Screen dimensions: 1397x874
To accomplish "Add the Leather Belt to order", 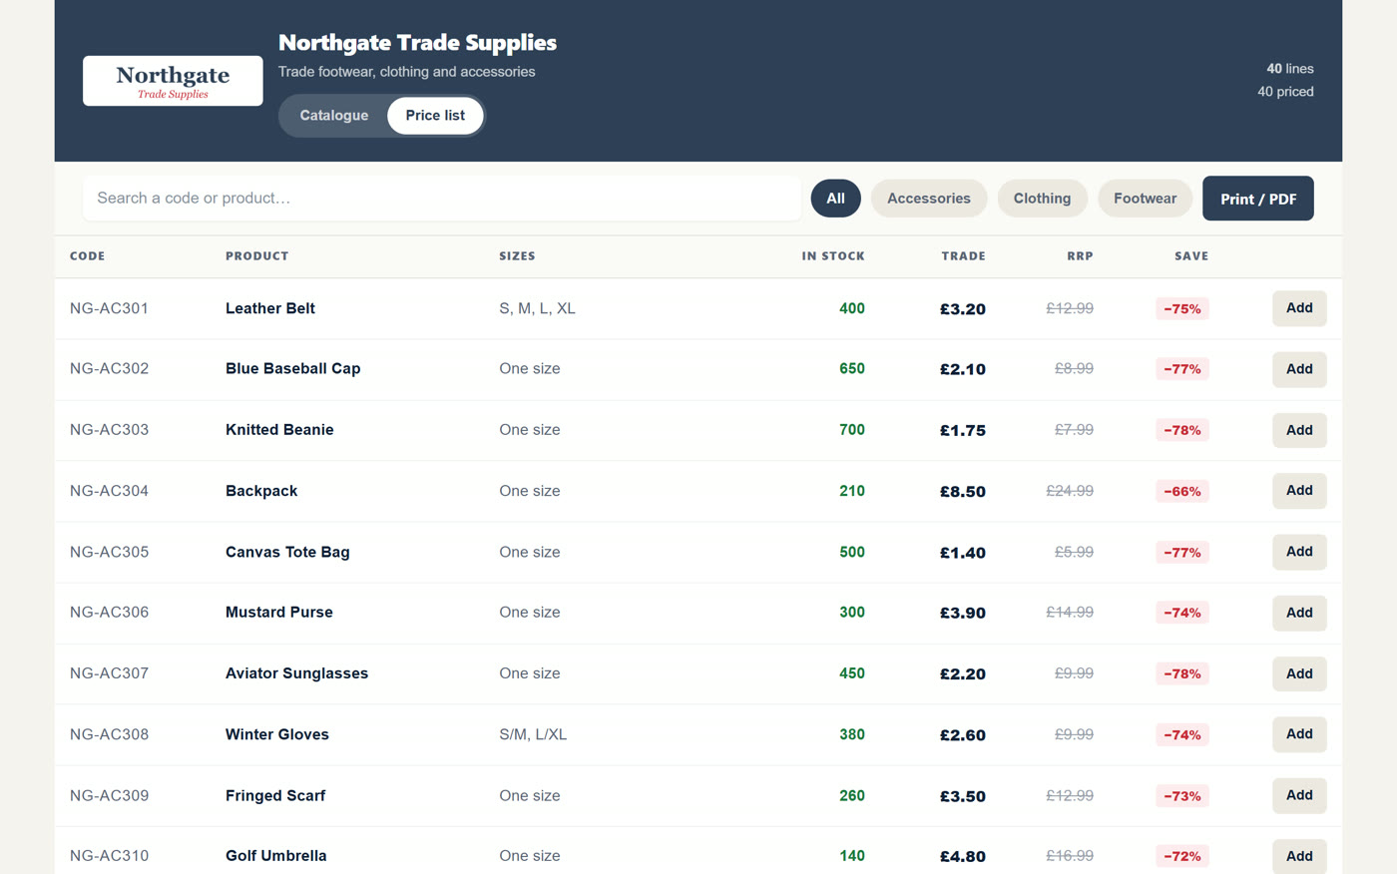I will (1299, 308).
